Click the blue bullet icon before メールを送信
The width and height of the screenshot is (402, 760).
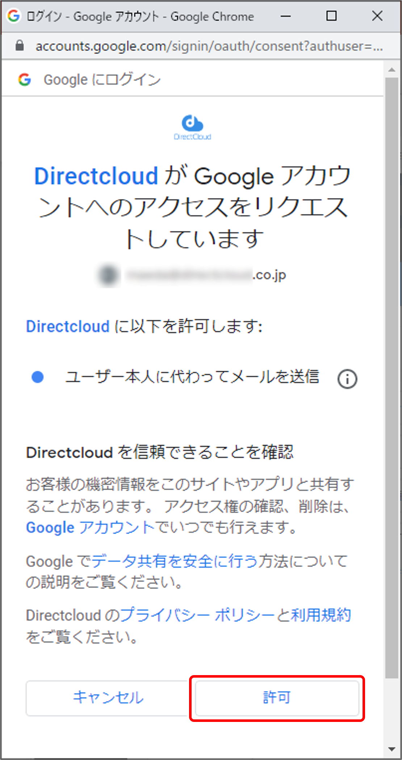37,377
